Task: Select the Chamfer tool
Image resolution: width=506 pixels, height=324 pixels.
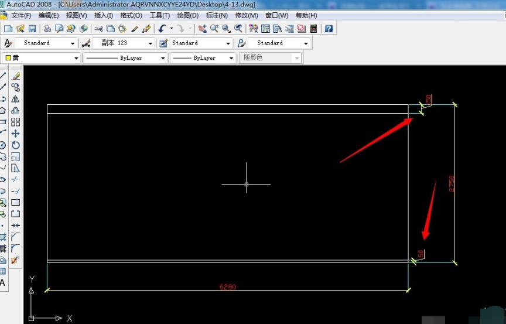Action: coord(15,237)
